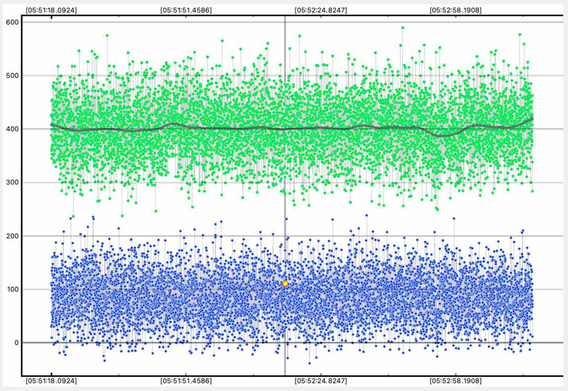Click the 200 label on the Y axis
Viewport: 568px width, 391px height.
pyautogui.click(x=12, y=236)
